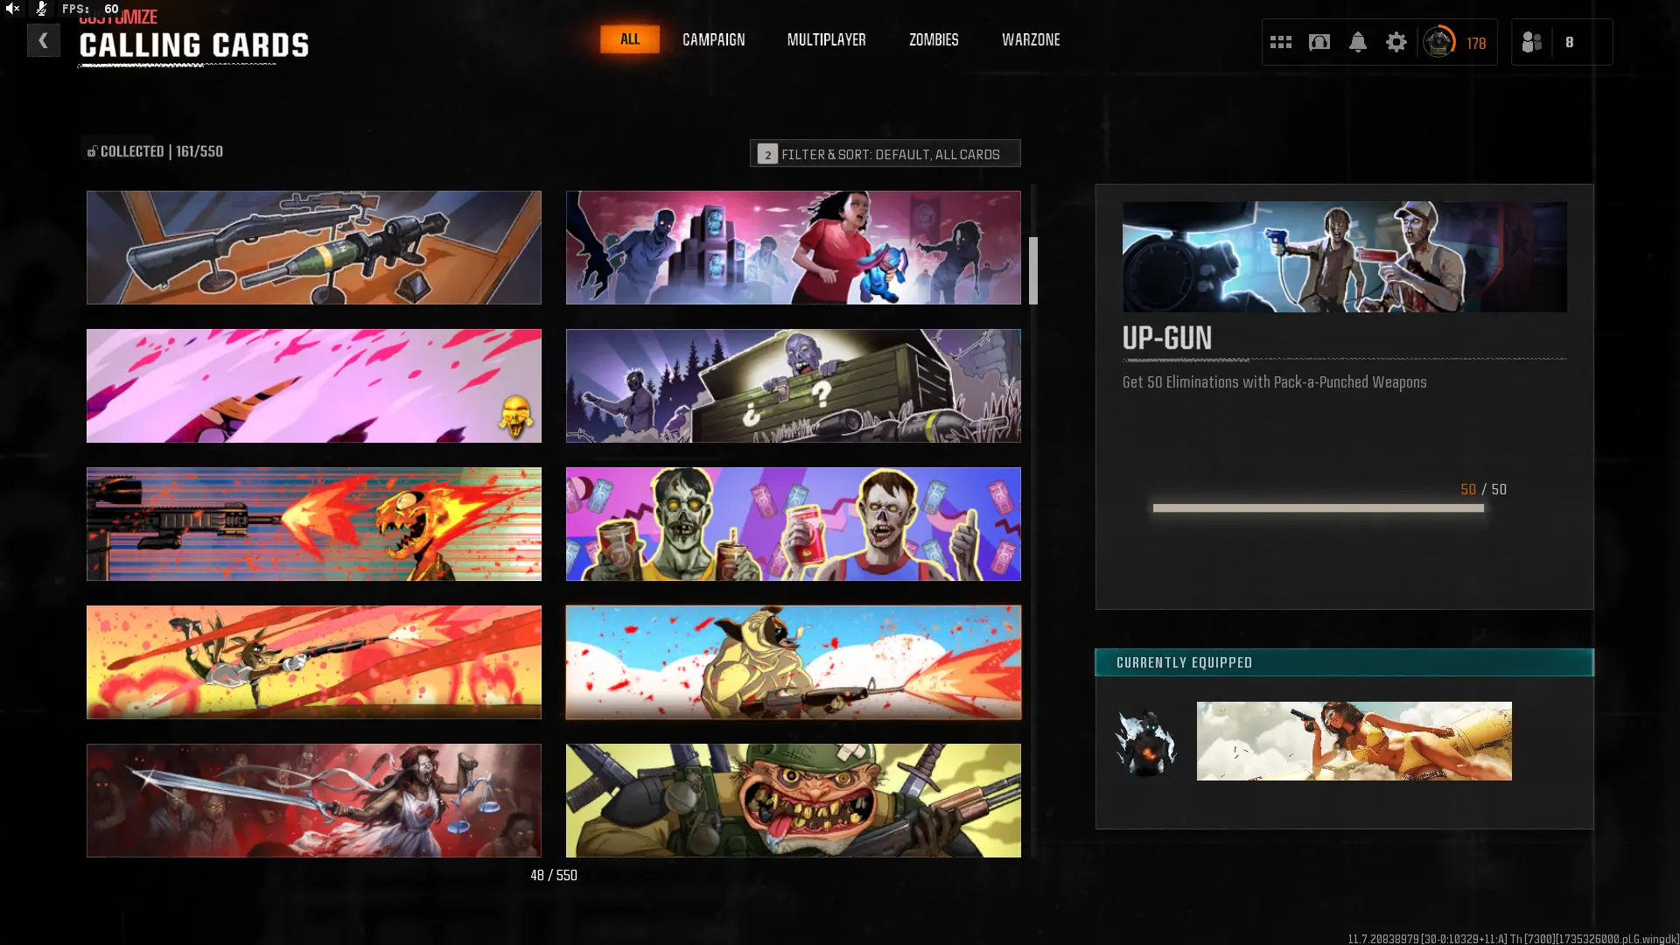Open the Warzone tab
This screenshot has width=1680, height=945.
click(1031, 39)
